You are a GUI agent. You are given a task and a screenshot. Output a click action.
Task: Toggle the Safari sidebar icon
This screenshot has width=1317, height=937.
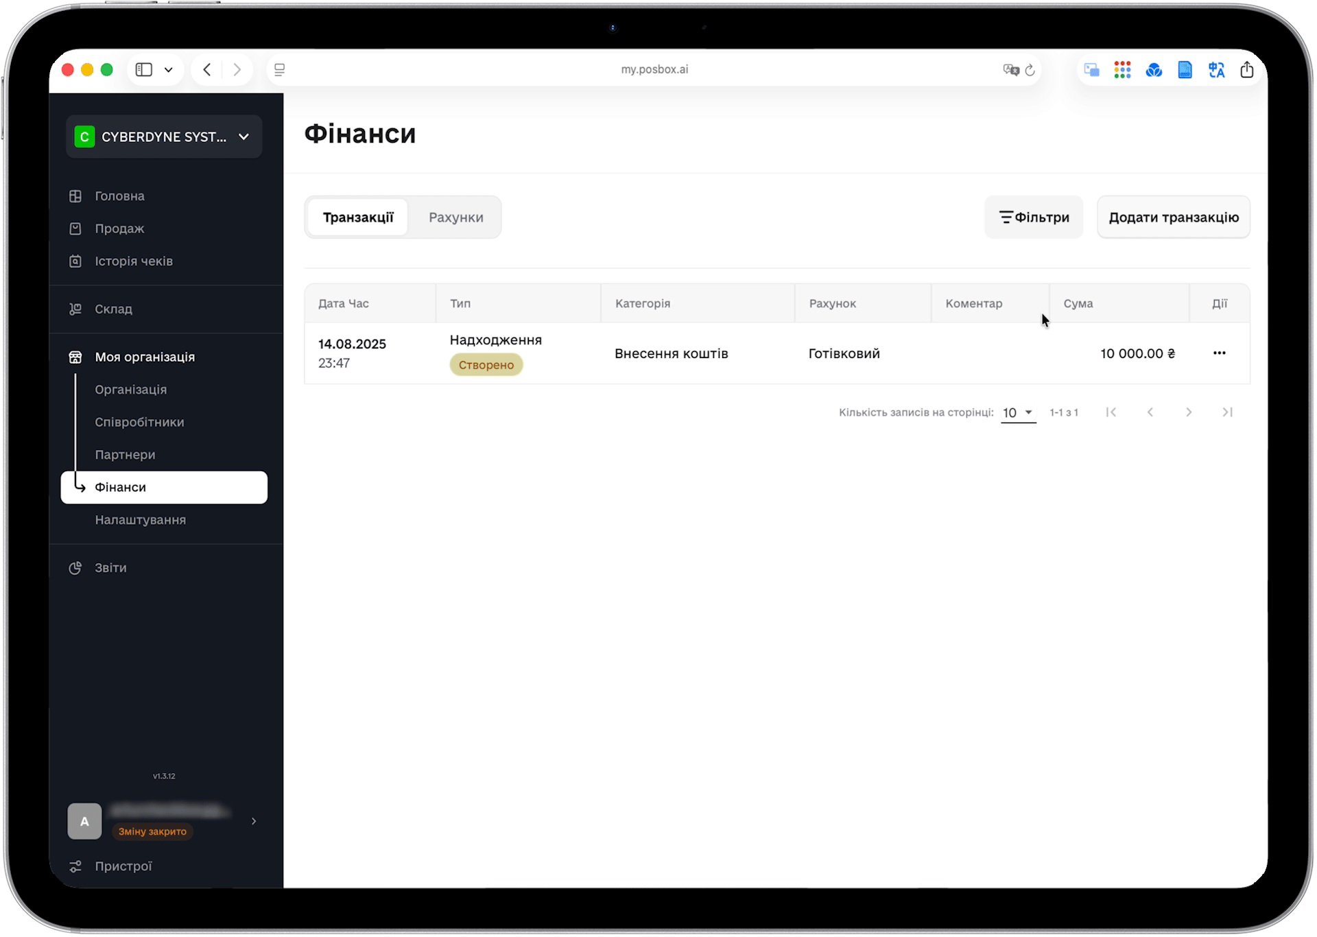point(144,70)
